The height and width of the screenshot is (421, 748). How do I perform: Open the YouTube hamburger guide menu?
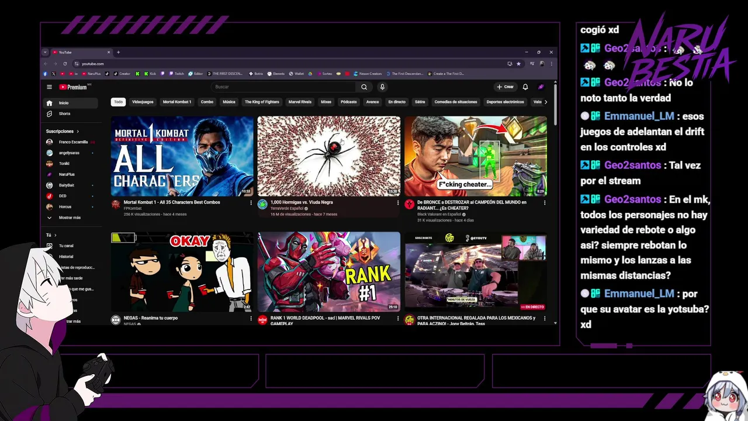50,87
